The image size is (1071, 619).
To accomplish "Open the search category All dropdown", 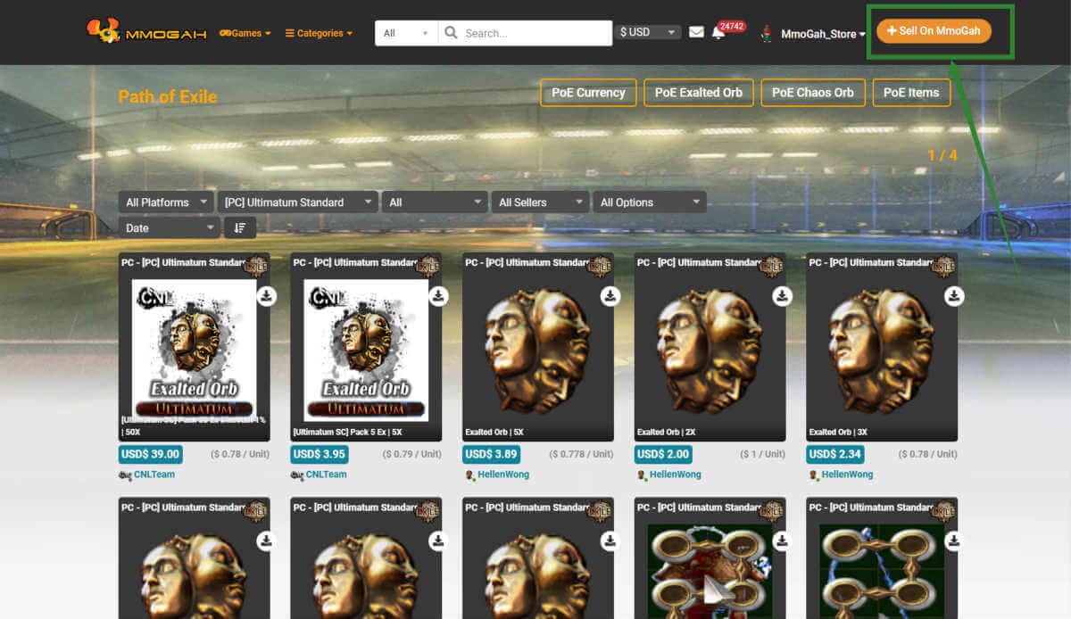I will (406, 33).
